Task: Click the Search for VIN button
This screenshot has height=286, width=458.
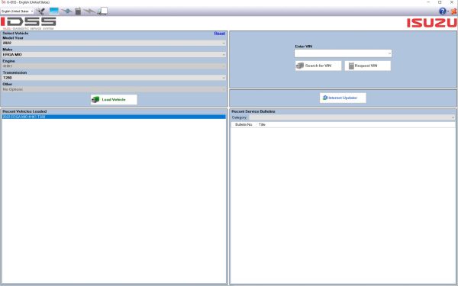Action: click(x=318, y=66)
